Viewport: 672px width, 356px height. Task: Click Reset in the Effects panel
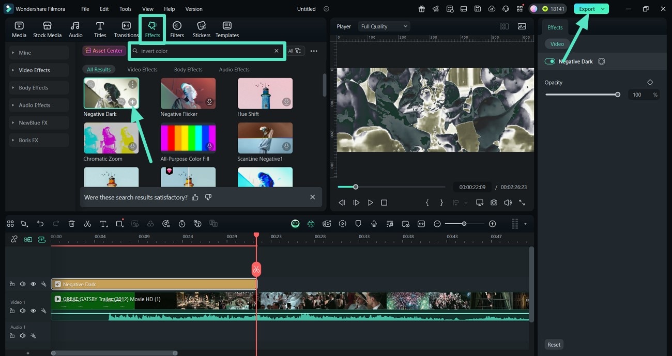(554, 345)
